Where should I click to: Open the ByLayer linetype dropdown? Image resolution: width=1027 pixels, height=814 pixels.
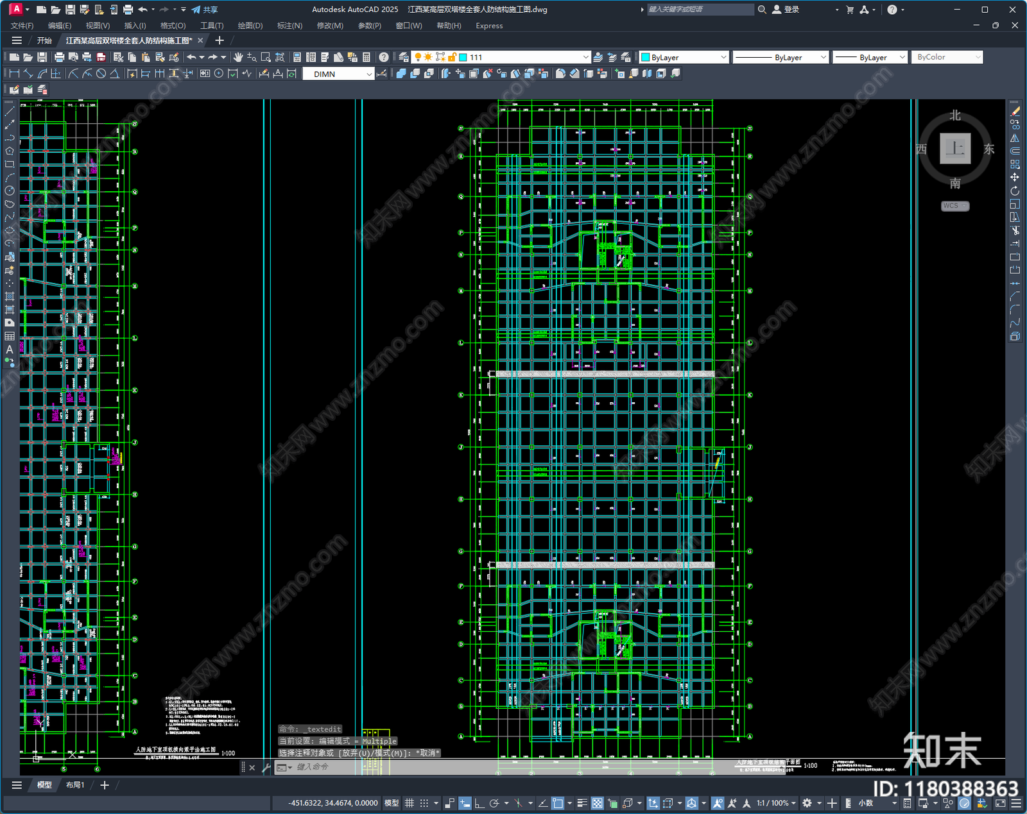(824, 57)
